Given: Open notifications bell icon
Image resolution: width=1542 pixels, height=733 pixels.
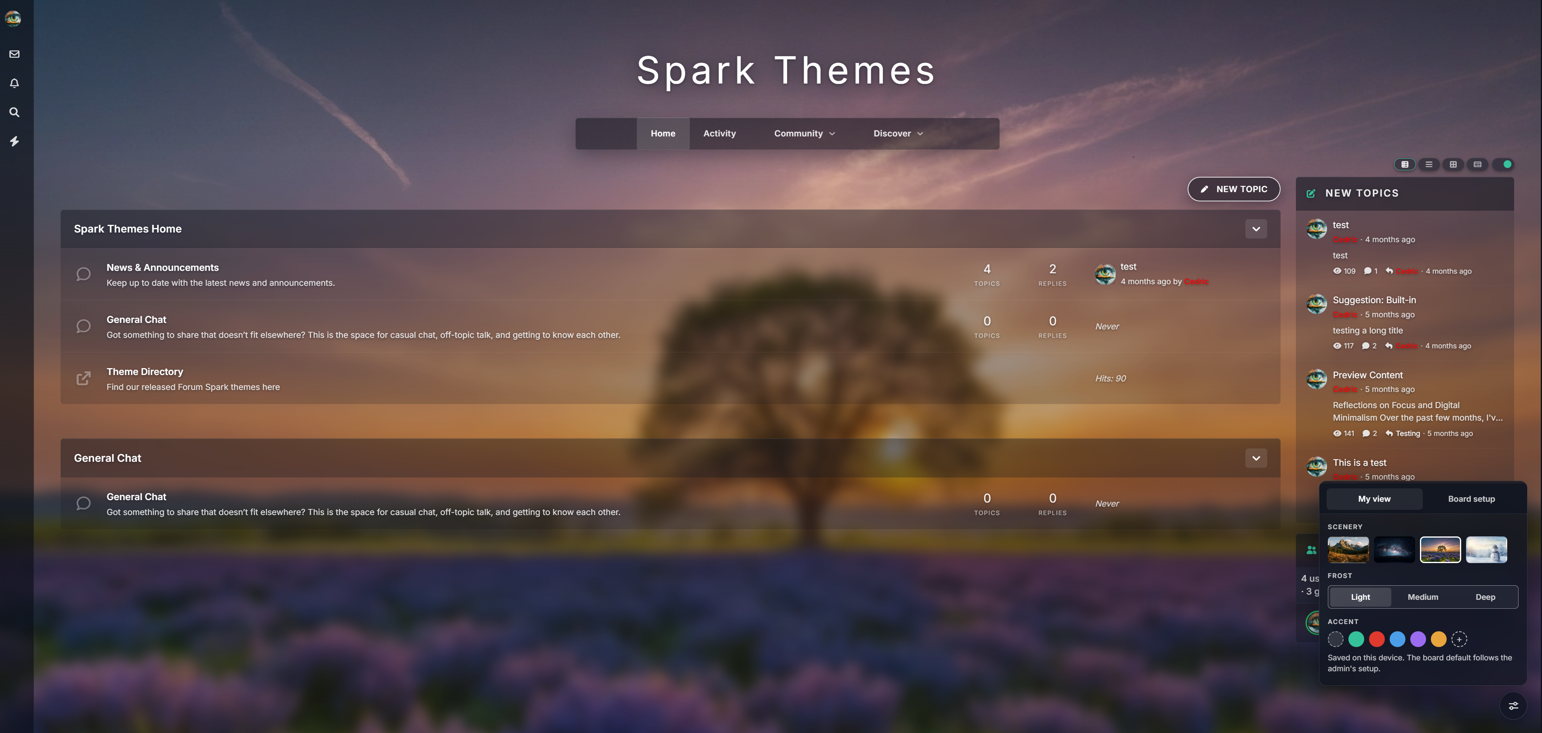Looking at the screenshot, I should pos(15,83).
